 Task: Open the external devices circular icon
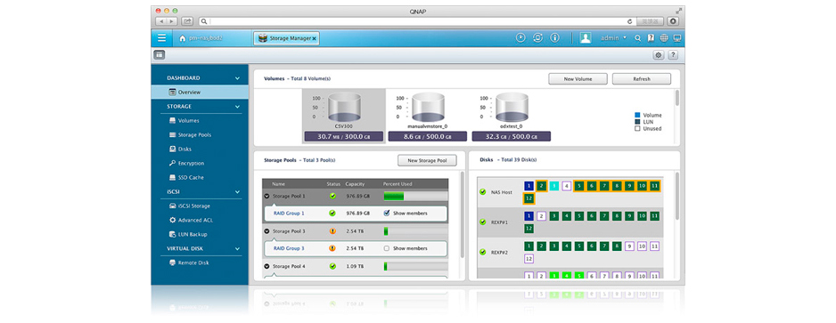click(538, 38)
